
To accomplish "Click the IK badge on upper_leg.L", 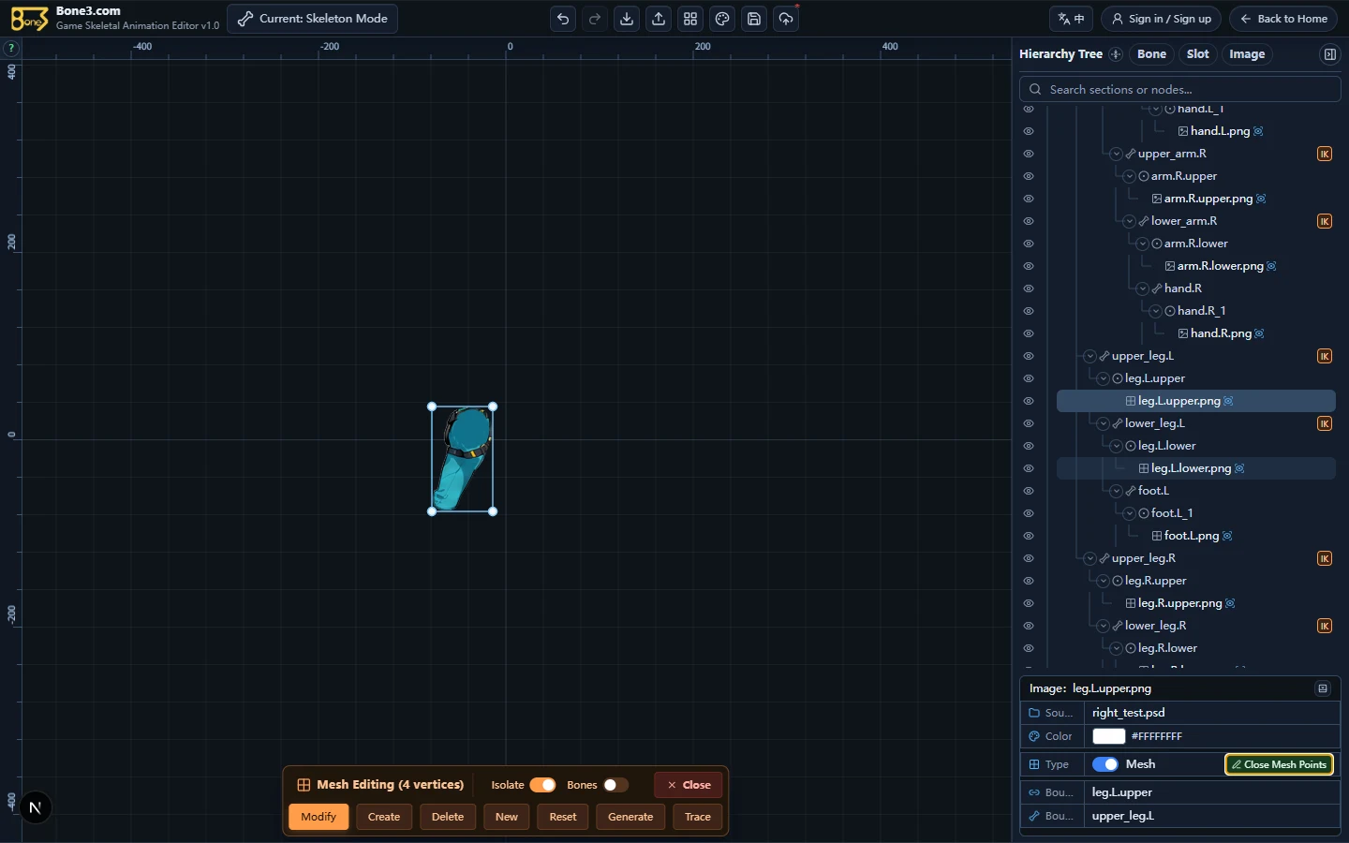I will [x=1325, y=356].
